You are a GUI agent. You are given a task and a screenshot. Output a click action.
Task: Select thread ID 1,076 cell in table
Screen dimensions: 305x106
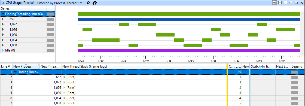click(51, 88)
